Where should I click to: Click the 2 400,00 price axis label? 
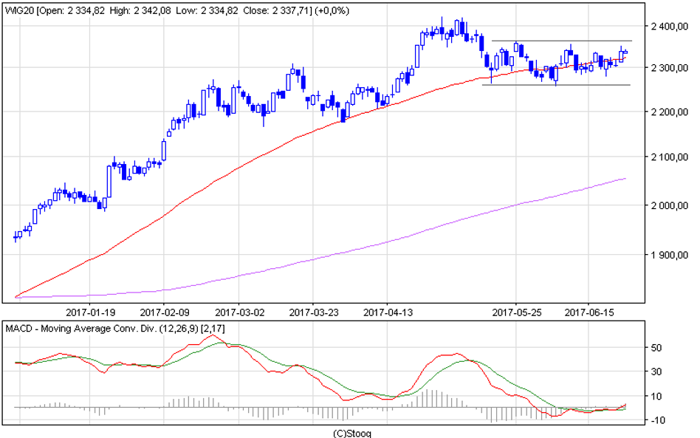pos(669,27)
